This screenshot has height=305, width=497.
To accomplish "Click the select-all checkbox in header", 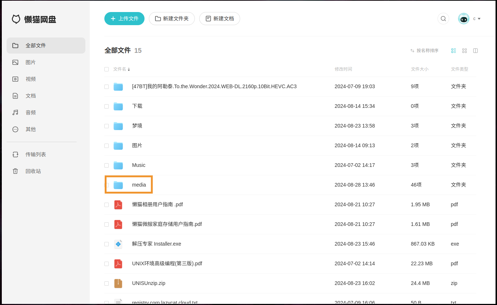I will (x=107, y=69).
